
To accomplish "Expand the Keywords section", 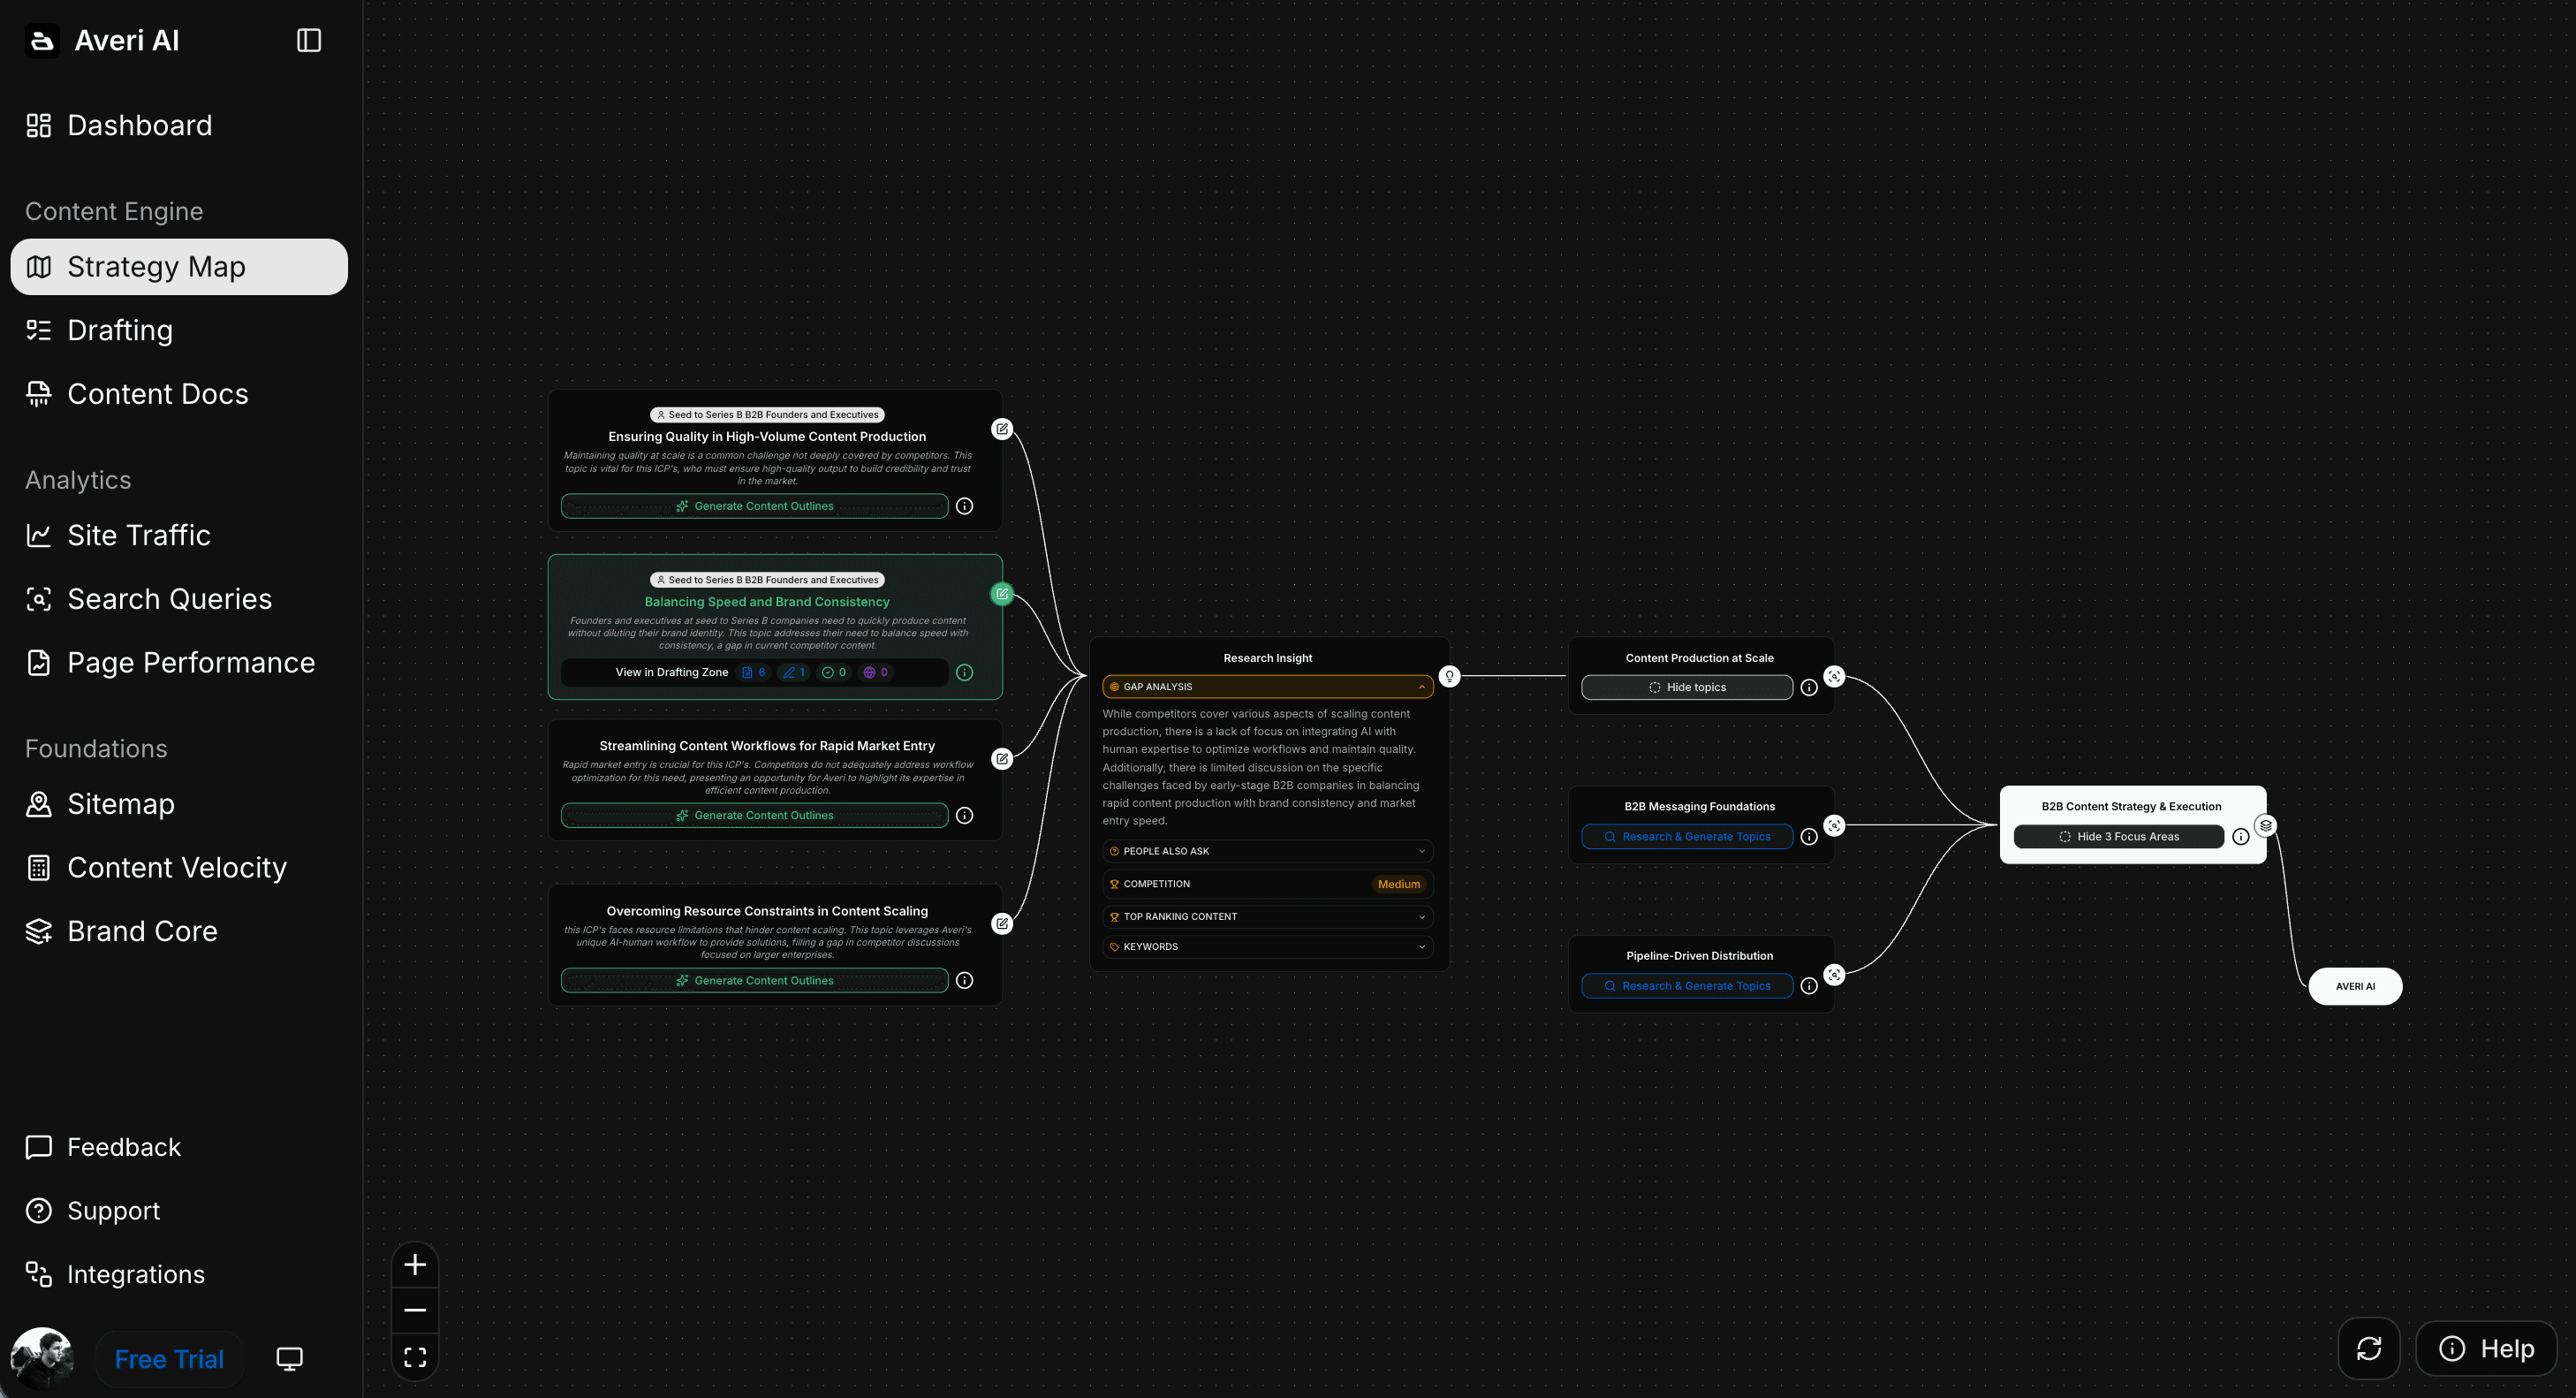I will [x=1267, y=947].
